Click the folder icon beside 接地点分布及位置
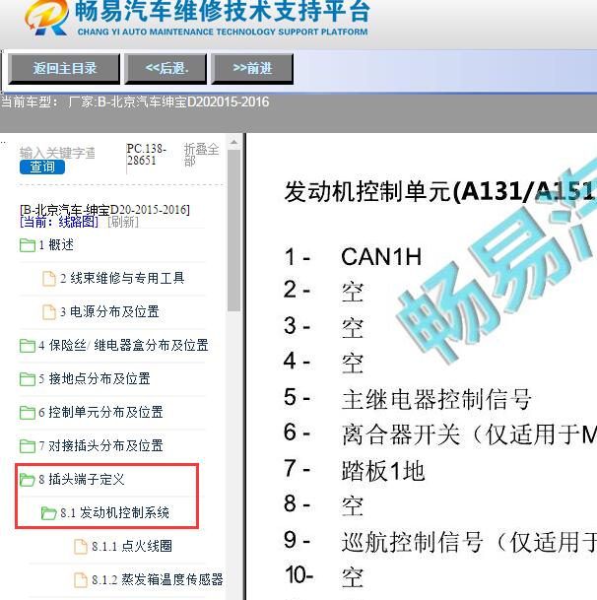 click(x=28, y=379)
